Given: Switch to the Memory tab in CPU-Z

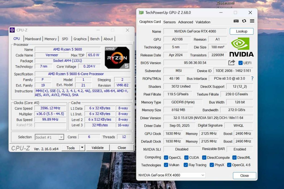Looking at the screenshot, I should 51,39.
